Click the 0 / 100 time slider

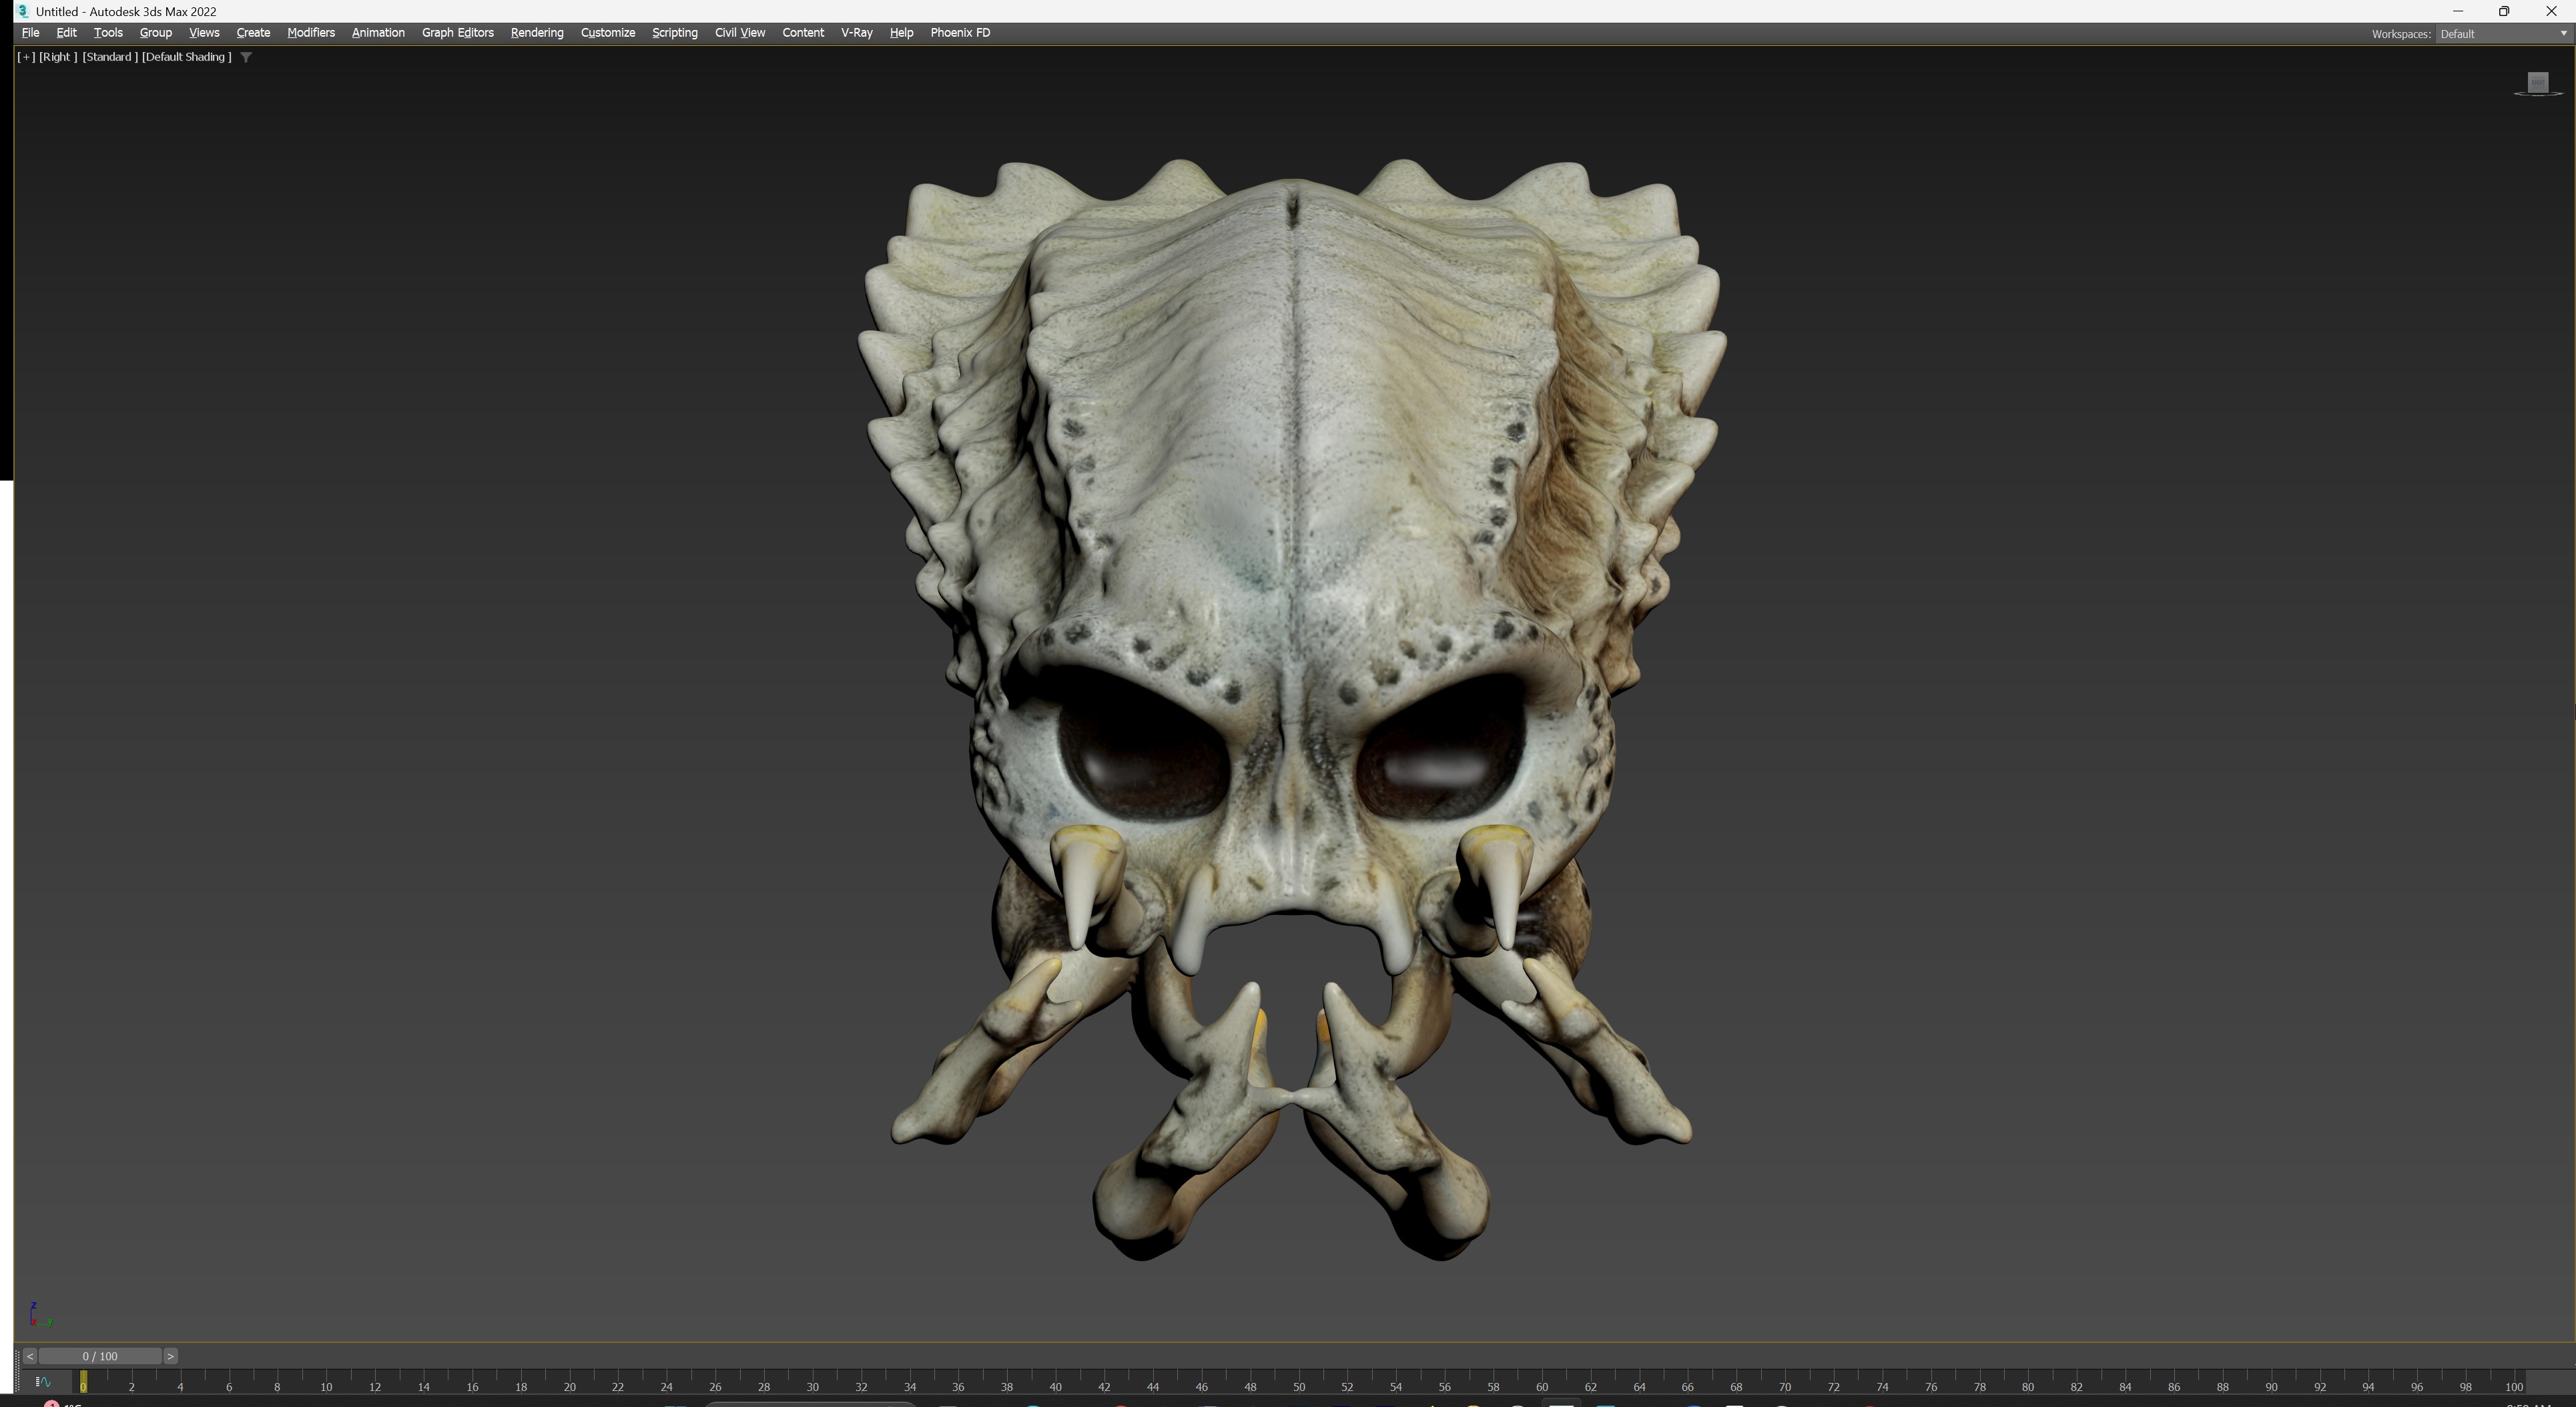click(x=100, y=1356)
